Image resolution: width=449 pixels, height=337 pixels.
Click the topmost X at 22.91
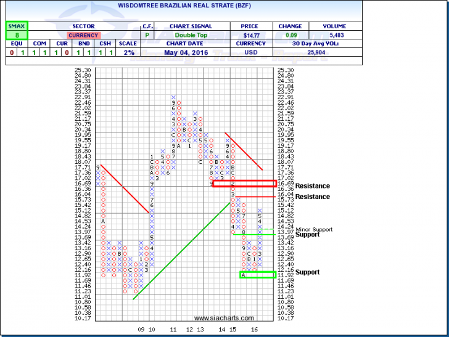click(x=174, y=97)
